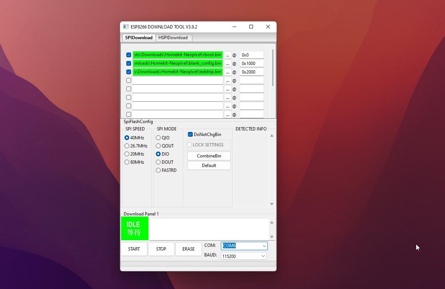Browse for a file in the fourth empty row
Viewport: 445px width, 289px height.
[x=227, y=80]
